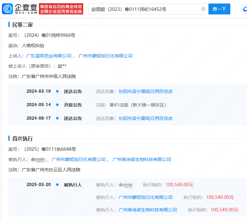247x221 pixels.
Task: Click 100,549.00元 amount beside 广州莱诗诺生物科技有限公司
Action: (224, 210)
